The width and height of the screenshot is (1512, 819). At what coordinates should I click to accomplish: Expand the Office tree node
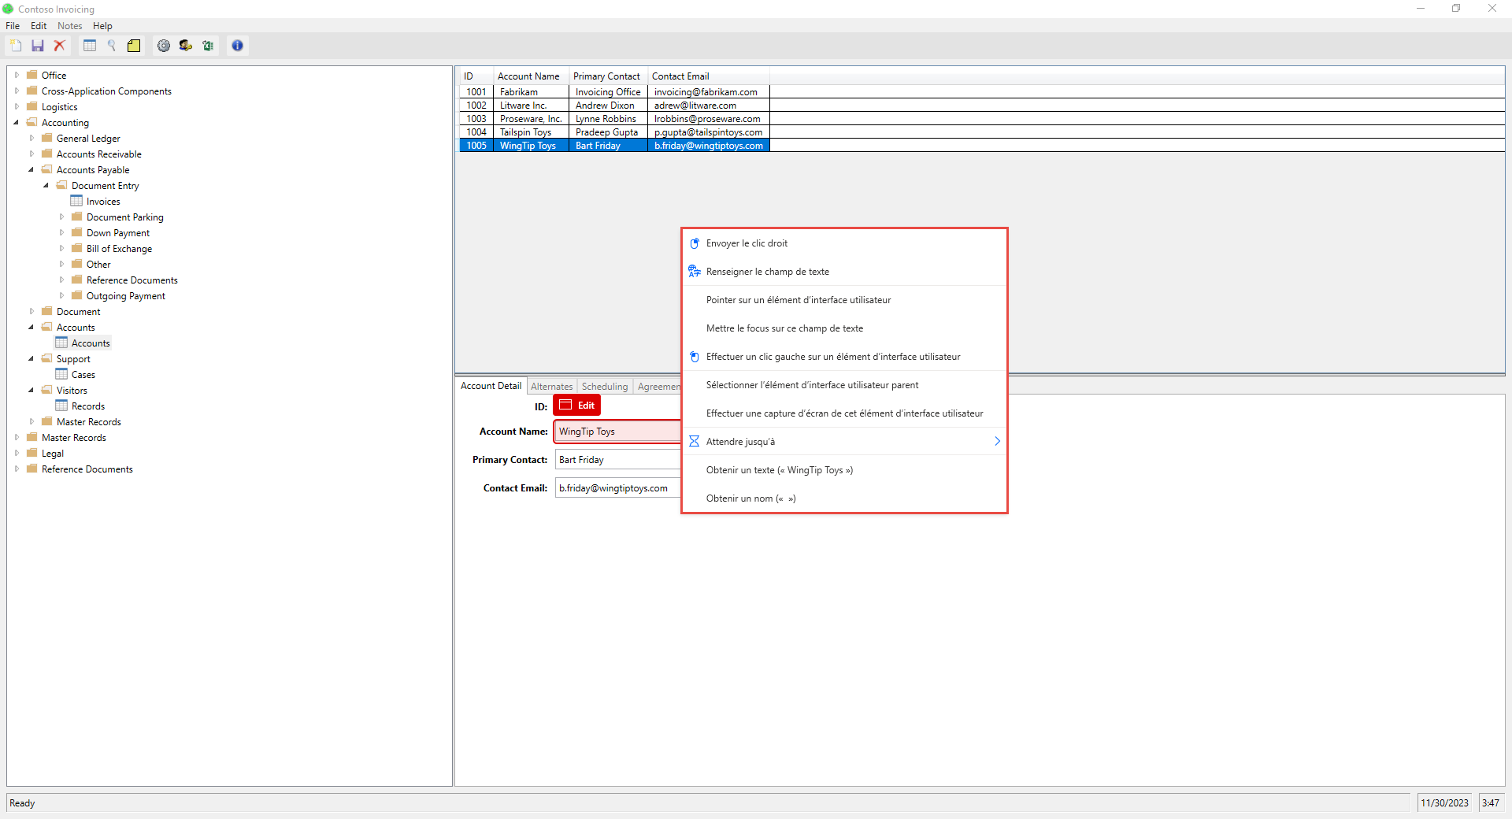pos(17,76)
